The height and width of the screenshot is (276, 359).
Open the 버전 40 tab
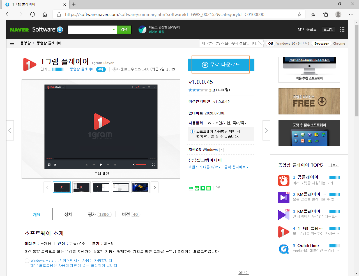131,214
